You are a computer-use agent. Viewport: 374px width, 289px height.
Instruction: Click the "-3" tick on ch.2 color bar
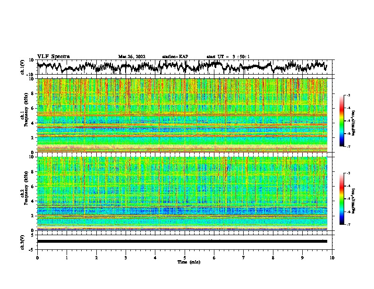pyautogui.click(x=348, y=173)
